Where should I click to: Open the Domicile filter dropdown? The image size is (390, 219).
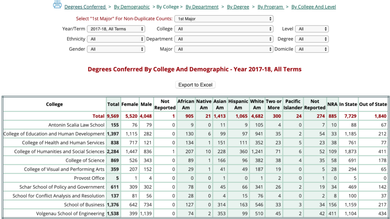point(312,49)
